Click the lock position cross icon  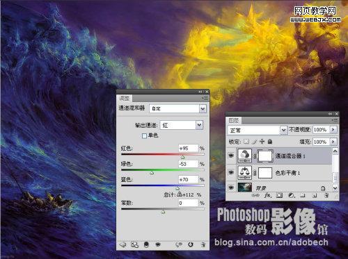point(262,142)
